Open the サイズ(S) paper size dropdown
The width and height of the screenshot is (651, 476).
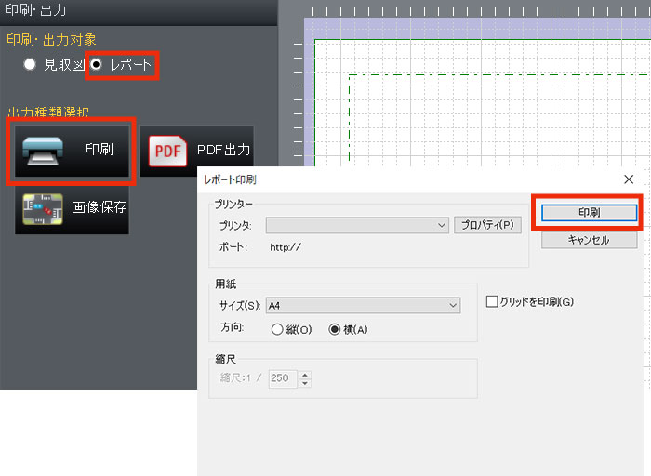[364, 306]
